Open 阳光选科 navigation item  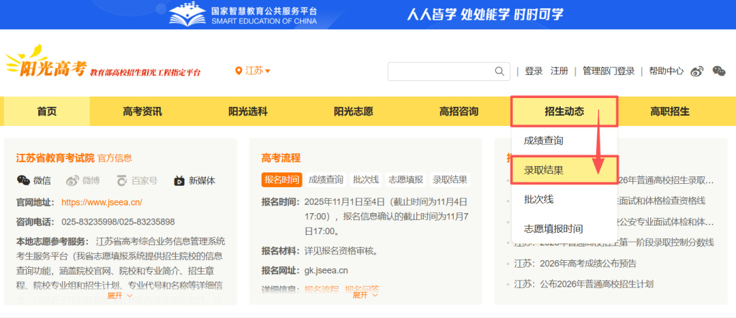pyautogui.click(x=248, y=112)
